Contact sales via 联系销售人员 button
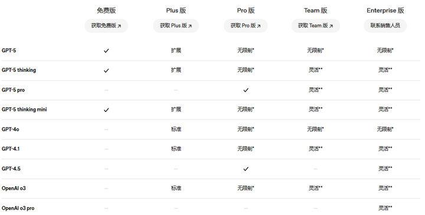425x215 pixels. pyautogui.click(x=385, y=26)
